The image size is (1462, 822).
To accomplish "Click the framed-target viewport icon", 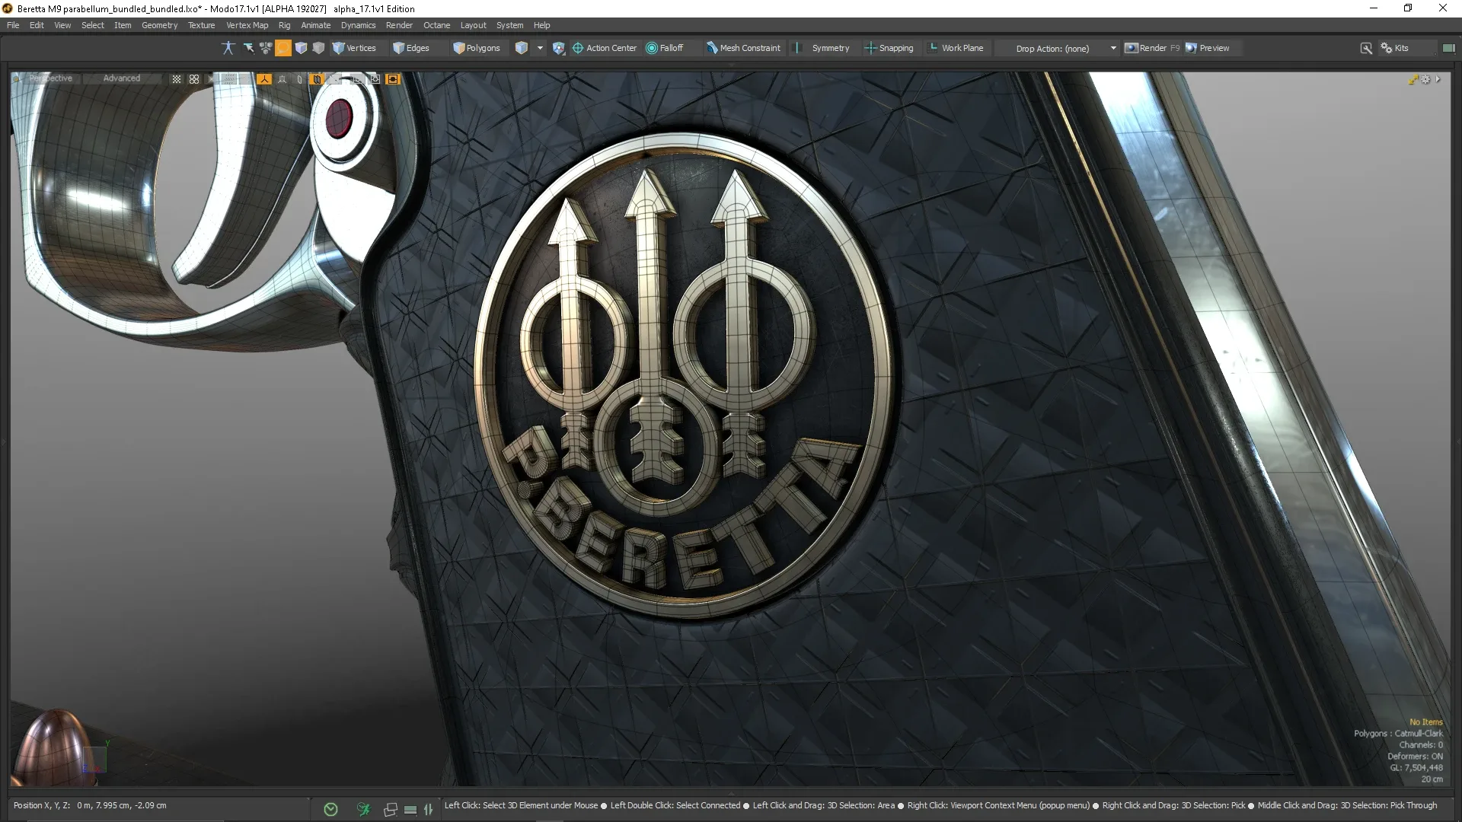I will [x=375, y=79].
